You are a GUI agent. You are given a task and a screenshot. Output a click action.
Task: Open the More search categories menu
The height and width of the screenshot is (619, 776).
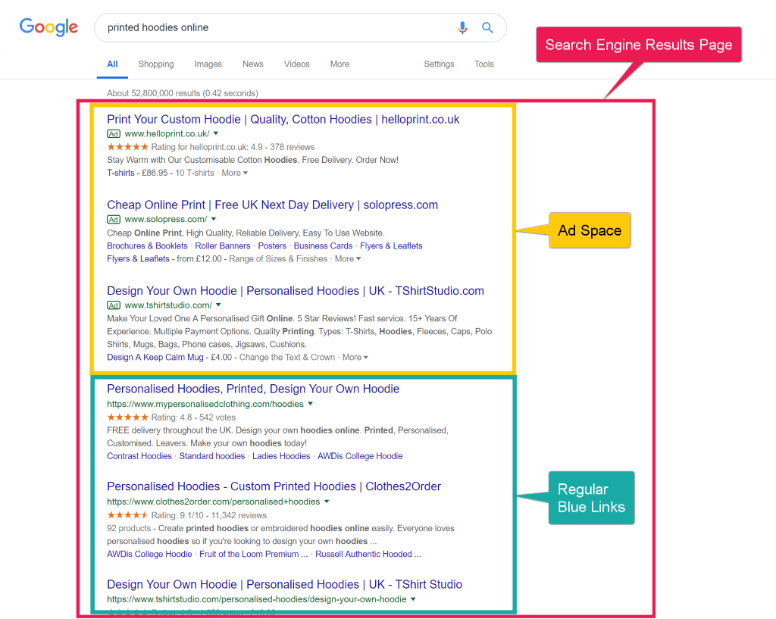339,64
